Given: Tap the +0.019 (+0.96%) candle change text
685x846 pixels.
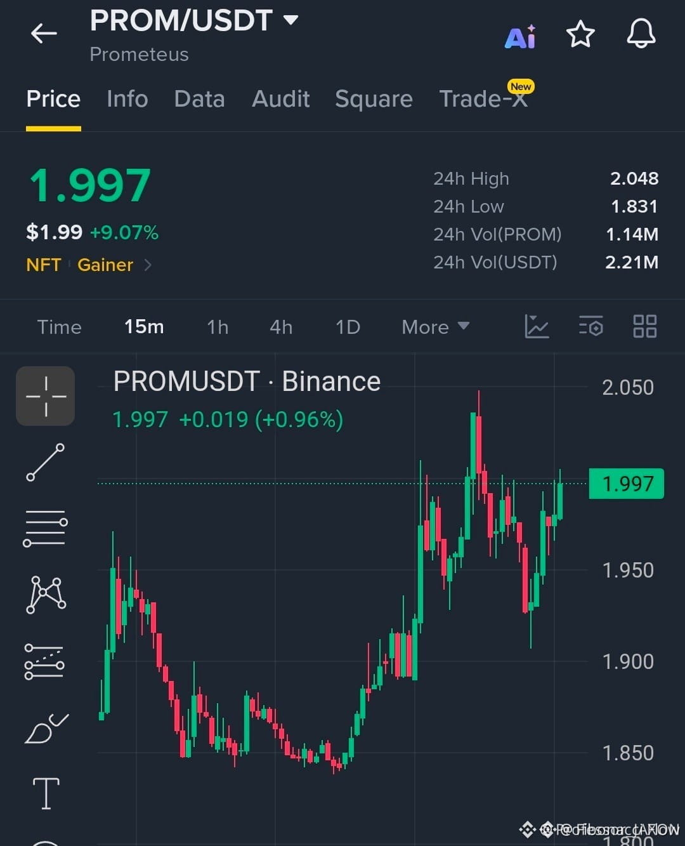Looking at the screenshot, I should coord(261,420).
